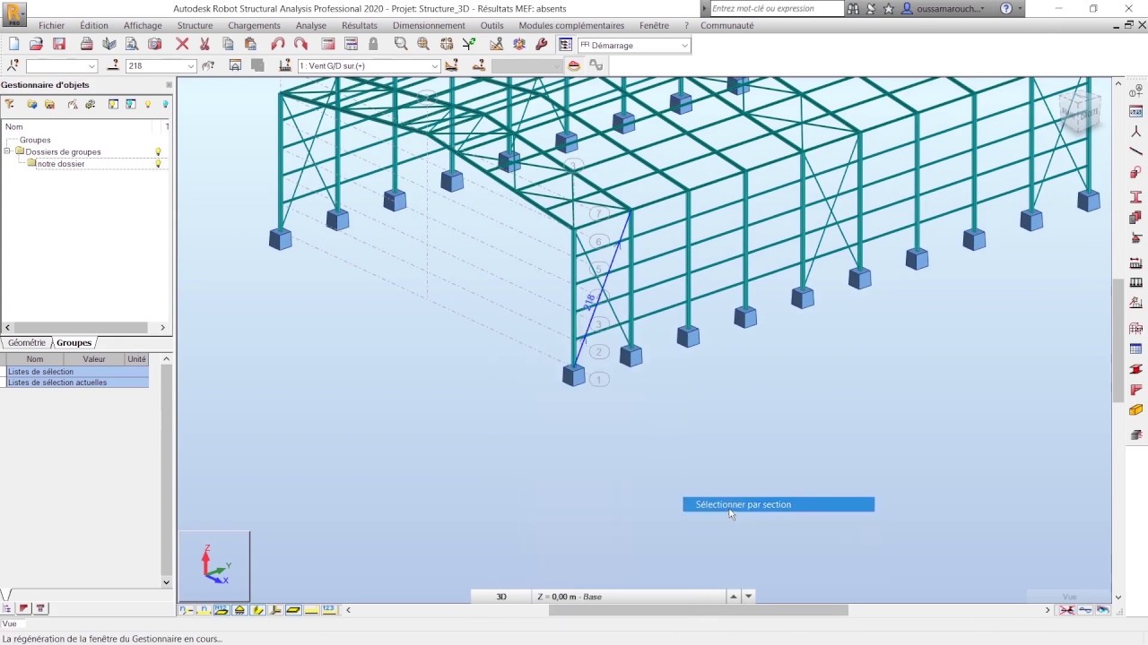
Task: Paste from clipboard
Action: 250,45
